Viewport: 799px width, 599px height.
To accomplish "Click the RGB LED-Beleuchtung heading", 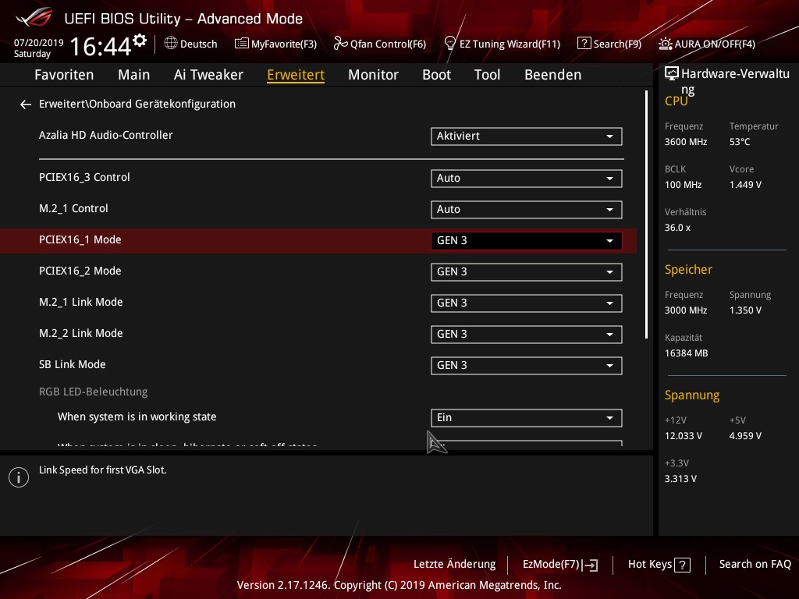I will tap(94, 392).
